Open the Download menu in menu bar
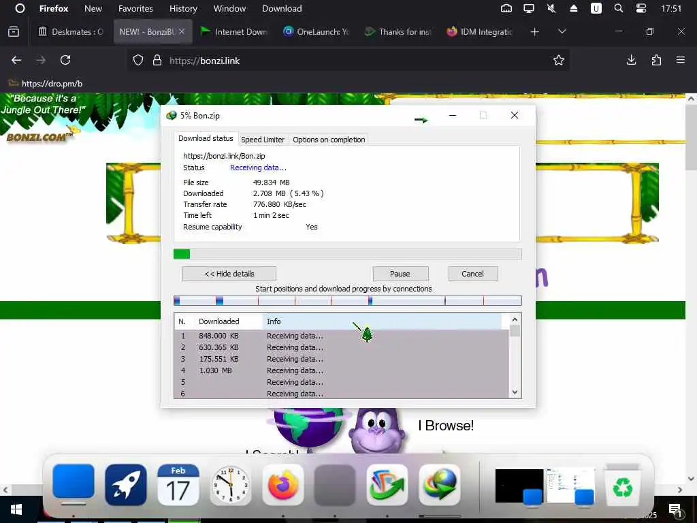Screen dimensions: 697x523 (x=282, y=8)
